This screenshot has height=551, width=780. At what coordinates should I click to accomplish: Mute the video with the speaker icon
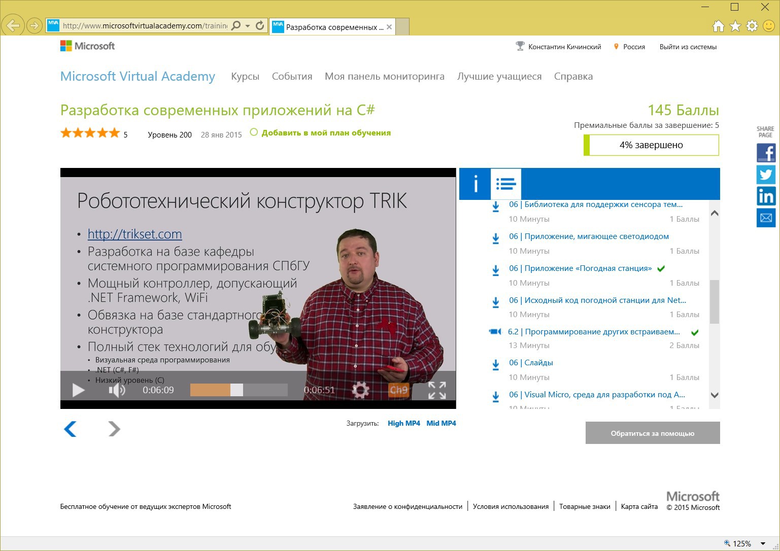point(117,390)
